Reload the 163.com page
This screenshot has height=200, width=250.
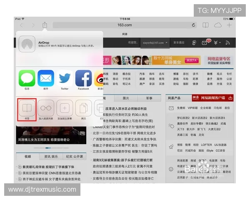193,25
